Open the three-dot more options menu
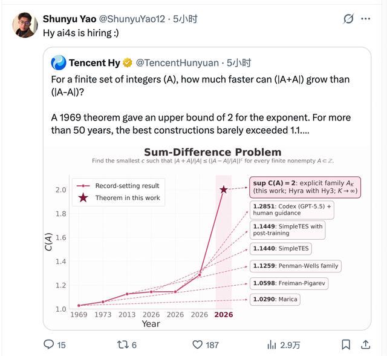 (x=365, y=19)
